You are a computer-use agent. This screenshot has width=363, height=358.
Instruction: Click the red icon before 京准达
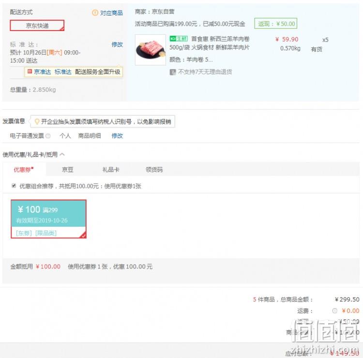pyautogui.click(x=30, y=71)
